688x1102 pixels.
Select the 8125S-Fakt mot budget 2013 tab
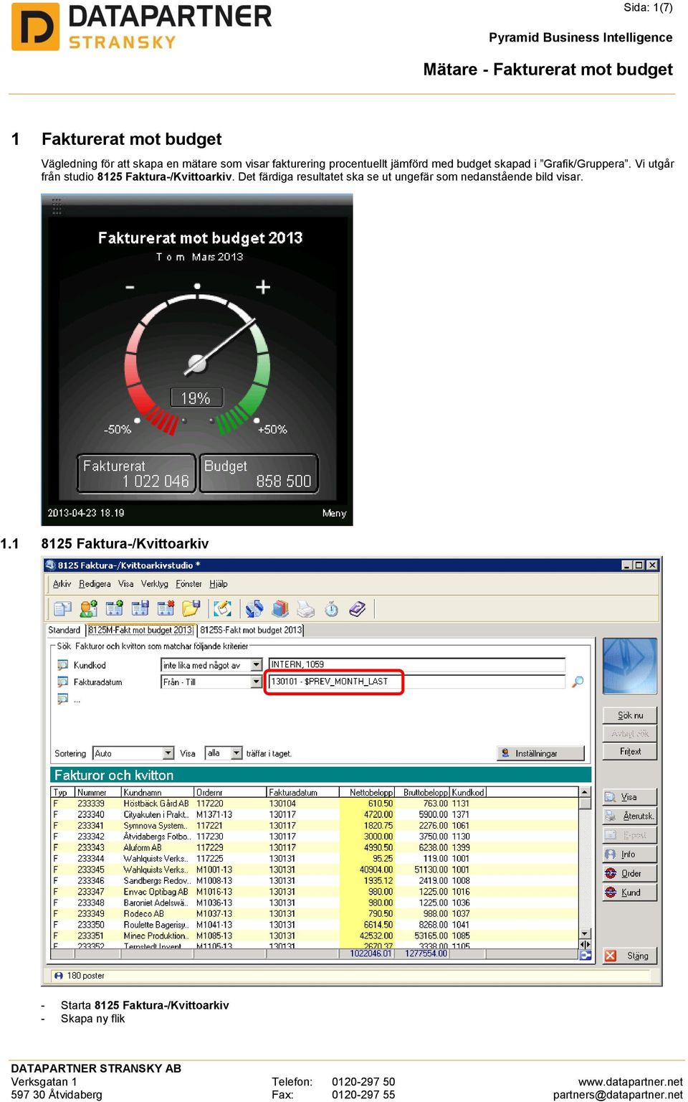tap(251, 630)
